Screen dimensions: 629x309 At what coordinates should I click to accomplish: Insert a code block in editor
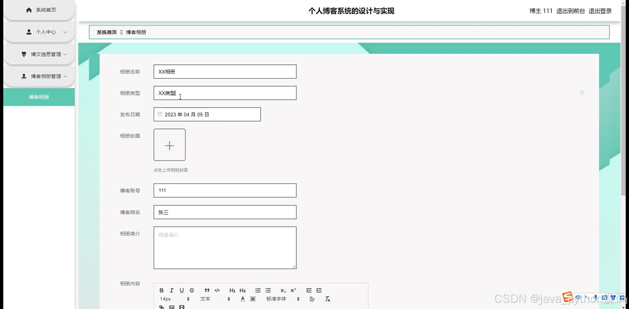point(217,290)
